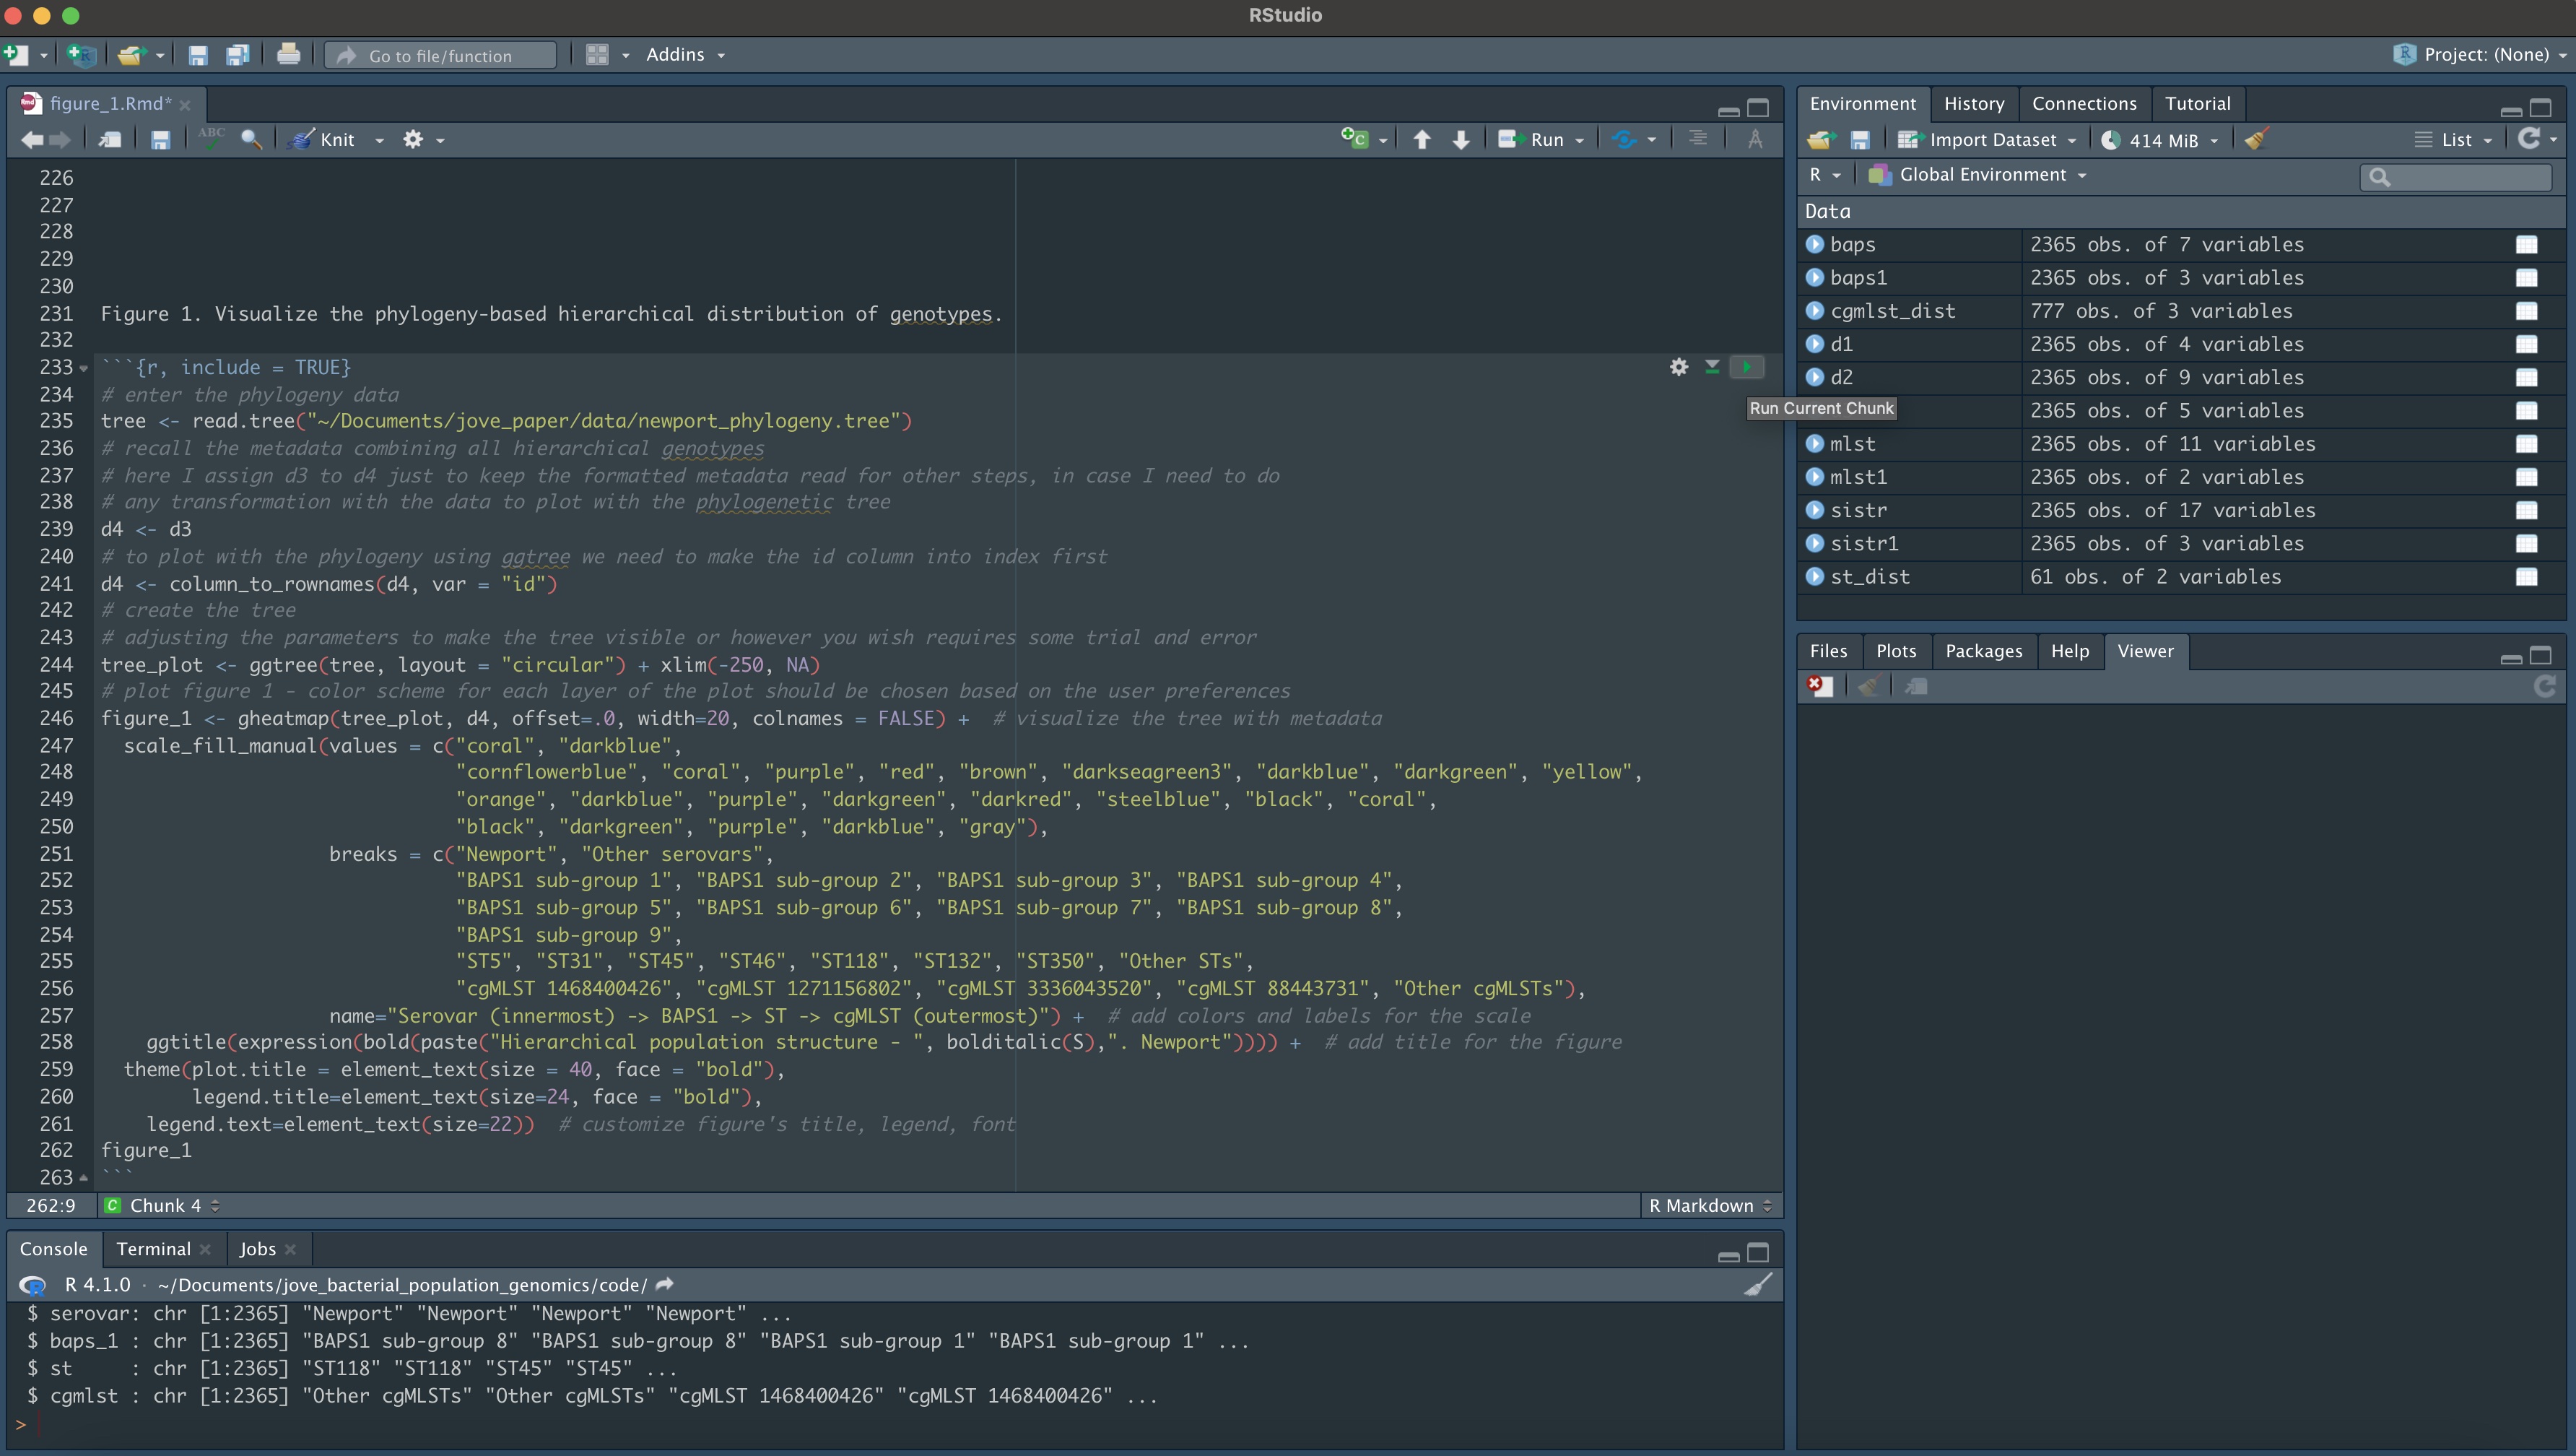Expand the cgmlst_dist data frame entry
Image resolution: width=2576 pixels, height=1456 pixels.
point(1815,311)
